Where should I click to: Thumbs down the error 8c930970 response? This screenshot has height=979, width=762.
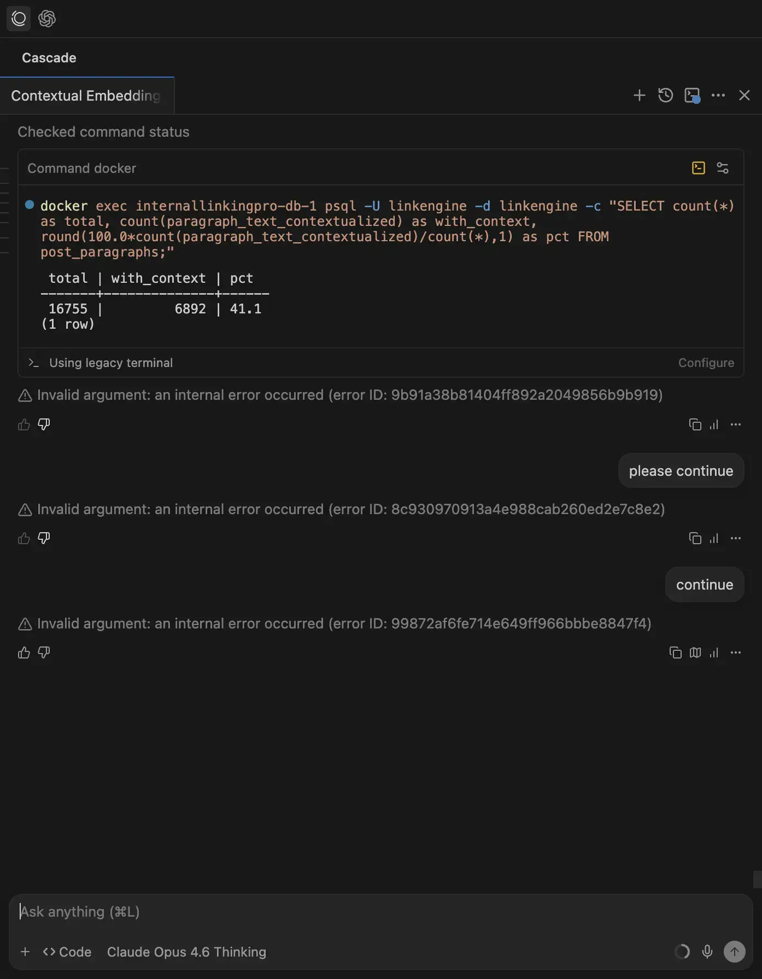point(44,538)
